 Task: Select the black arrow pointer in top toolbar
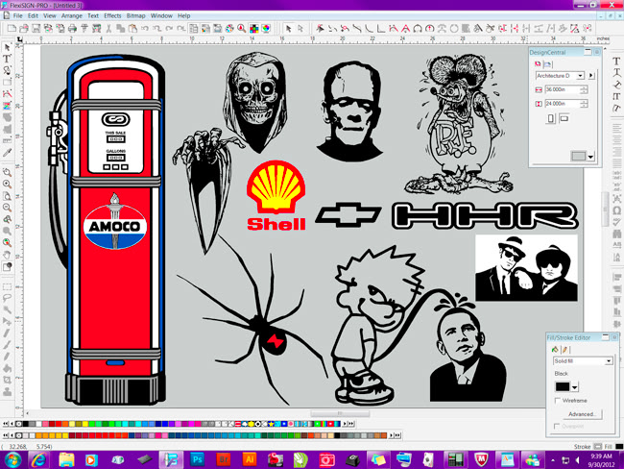289,28
